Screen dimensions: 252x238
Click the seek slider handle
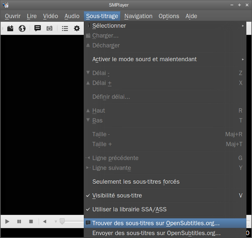pos(62,222)
